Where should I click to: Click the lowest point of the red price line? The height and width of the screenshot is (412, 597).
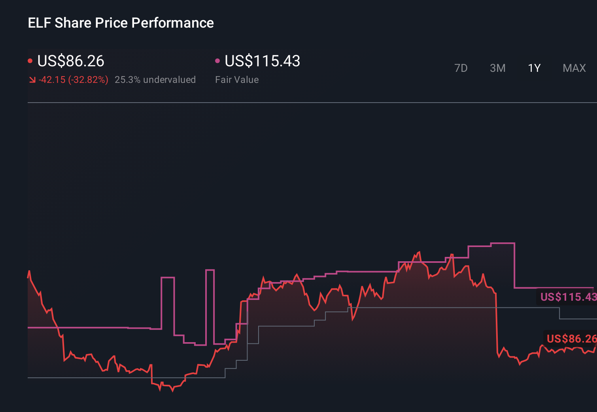(172, 391)
